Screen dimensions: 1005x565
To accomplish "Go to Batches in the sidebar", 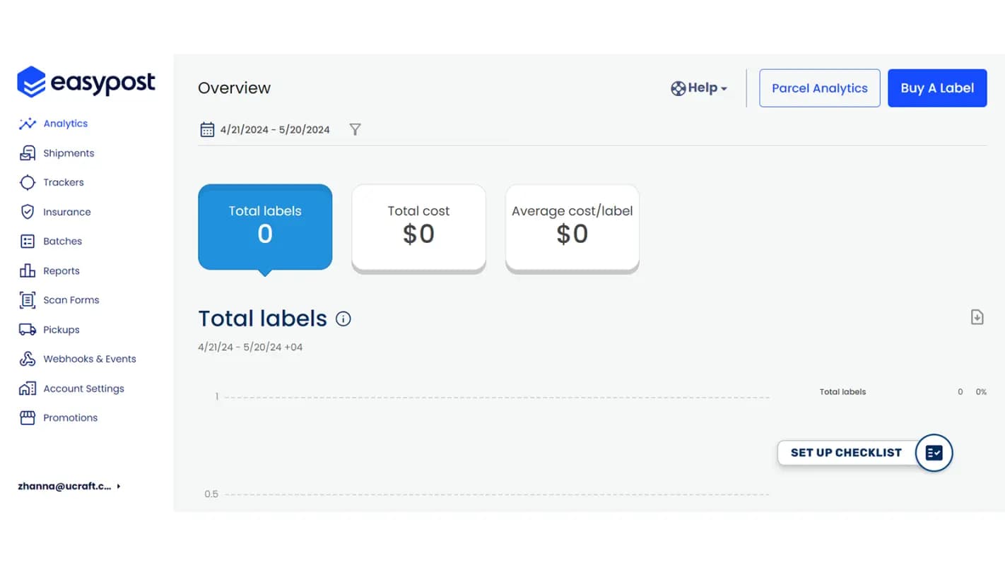I will click(x=62, y=242).
